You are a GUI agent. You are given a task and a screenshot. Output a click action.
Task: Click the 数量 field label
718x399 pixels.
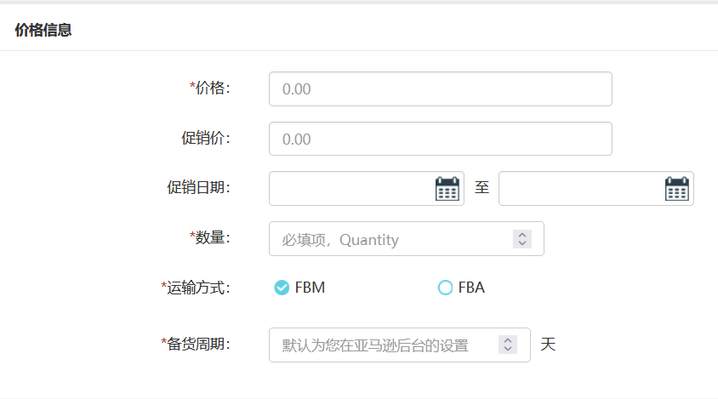tap(210, 237)
